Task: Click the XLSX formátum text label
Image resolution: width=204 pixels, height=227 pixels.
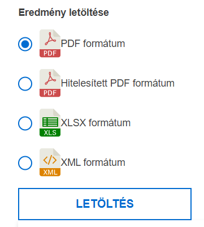Action: tap(96, 123)
